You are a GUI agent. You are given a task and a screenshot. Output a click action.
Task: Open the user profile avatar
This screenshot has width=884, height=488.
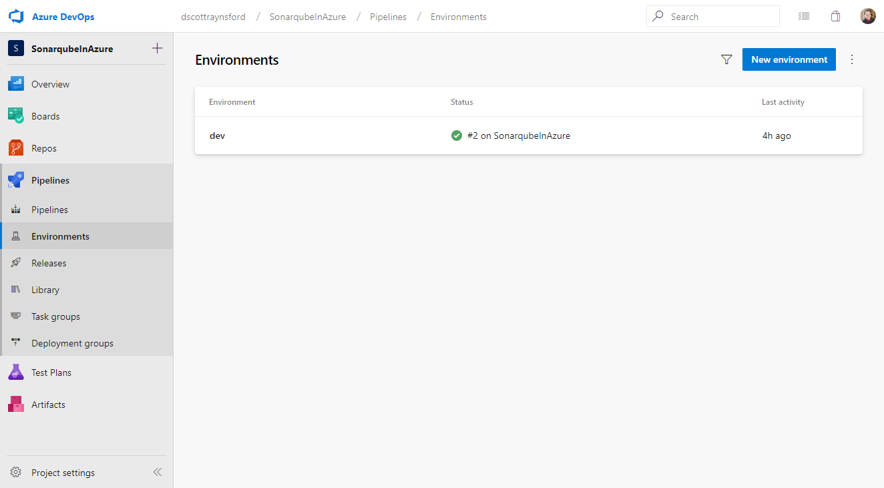pos(868,16)
